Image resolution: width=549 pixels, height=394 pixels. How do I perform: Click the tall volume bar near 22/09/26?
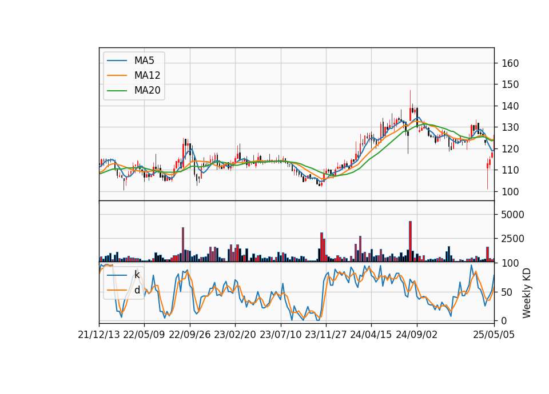point(183,244)
